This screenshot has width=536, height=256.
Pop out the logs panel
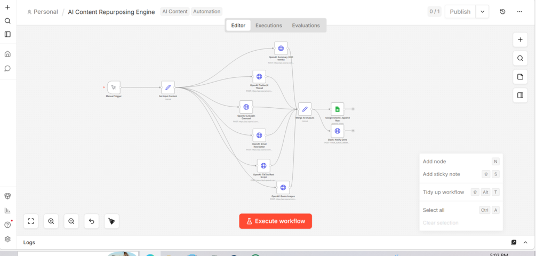pos(514,242)
